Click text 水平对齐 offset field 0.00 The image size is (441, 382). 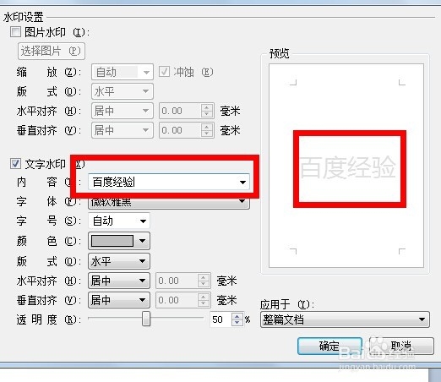(177, 281)
